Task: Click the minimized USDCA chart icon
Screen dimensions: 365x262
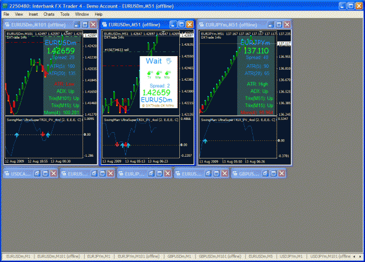Action: [7, 174]
